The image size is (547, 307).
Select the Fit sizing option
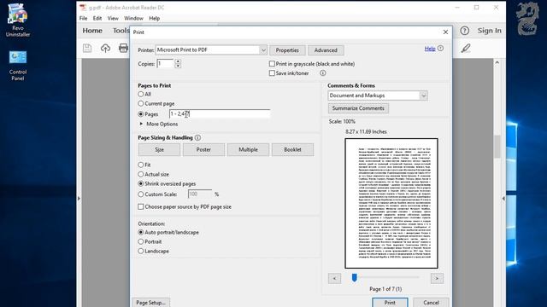(x=140, y=165)
